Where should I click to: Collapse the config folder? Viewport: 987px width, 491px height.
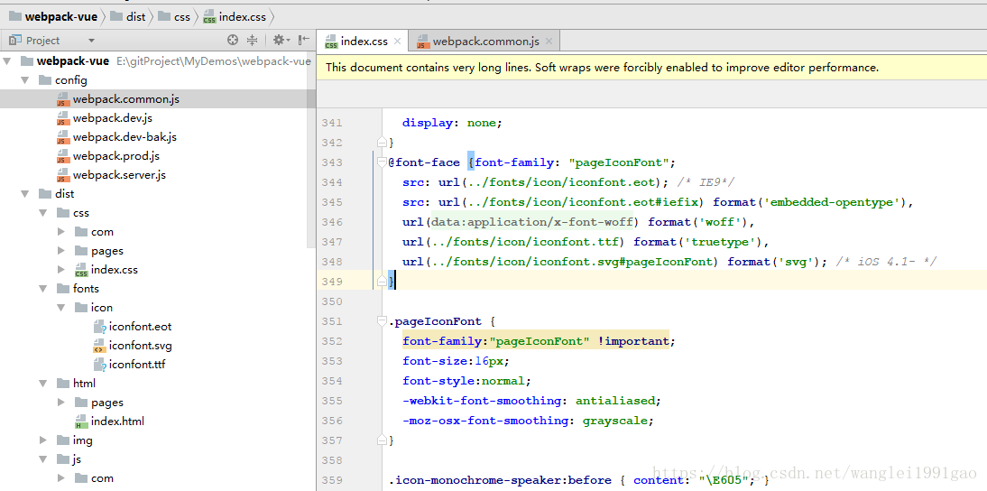click(25, 80)
